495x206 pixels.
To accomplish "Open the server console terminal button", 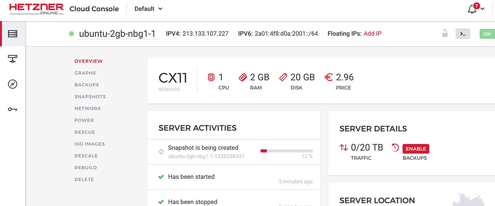I will [x=463, y=34].
